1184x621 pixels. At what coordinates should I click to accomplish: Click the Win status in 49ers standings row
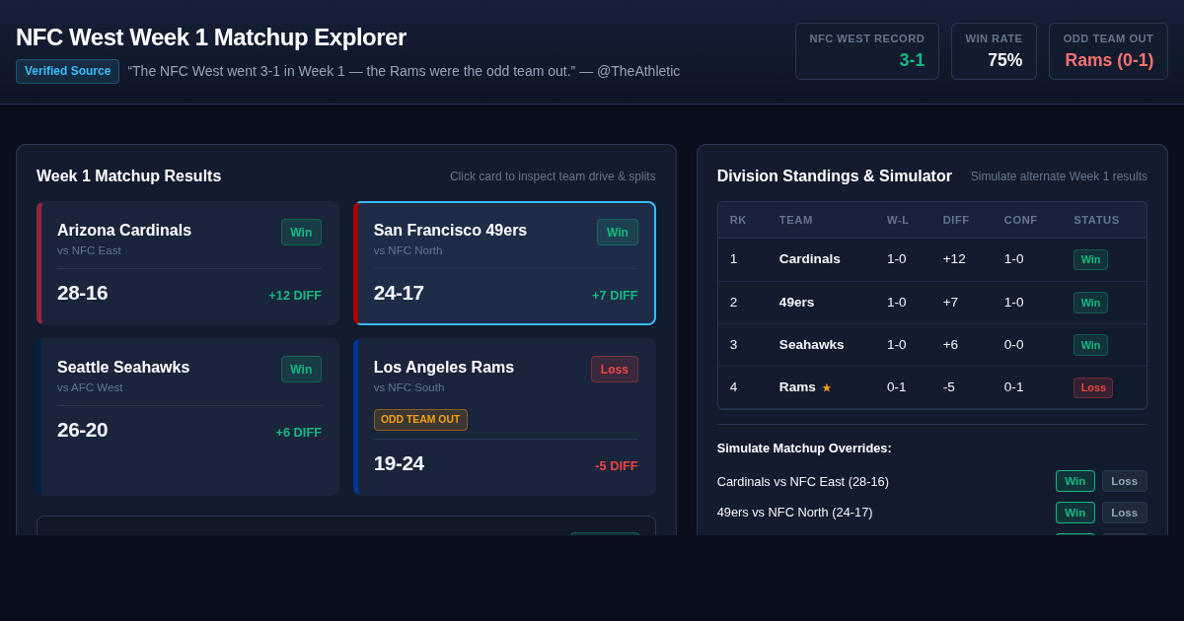click(1090, 303)
